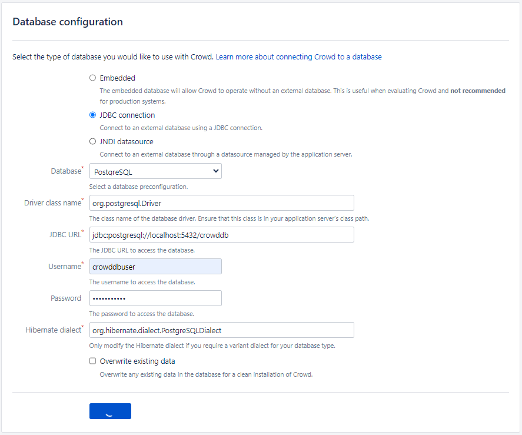
Task: Click 'Connect to an external database through a datasource' text
Action: pos(226,155)
